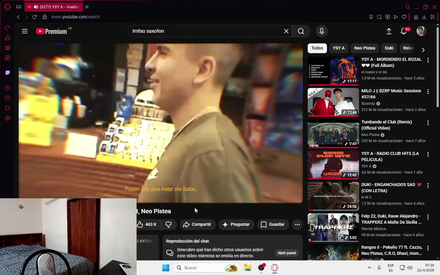Open more actions ellipsis under video
Image resolution: width=440 pixels, height=275 pixels.
[x=297, y=224]
